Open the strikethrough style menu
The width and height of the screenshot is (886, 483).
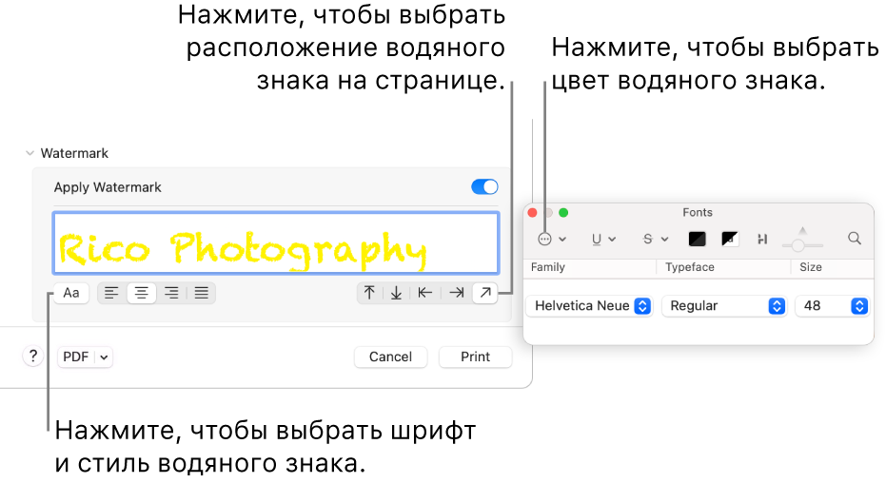(656, 240)
